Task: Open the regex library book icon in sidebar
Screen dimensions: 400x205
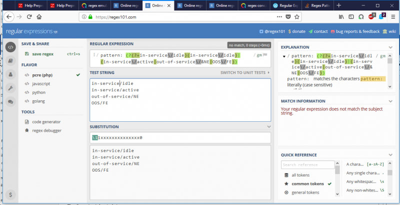Action: pos(10,61)
